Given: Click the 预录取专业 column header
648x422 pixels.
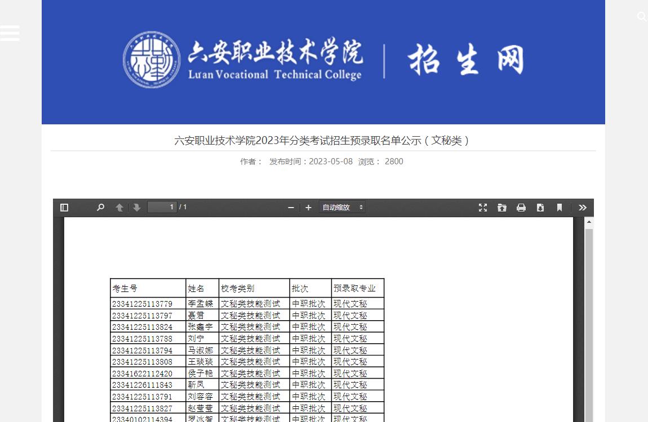Looking at the screenshot, I should pos(354,288).
